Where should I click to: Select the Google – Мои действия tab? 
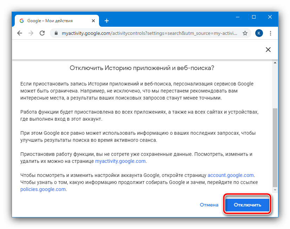click(57, 21)
